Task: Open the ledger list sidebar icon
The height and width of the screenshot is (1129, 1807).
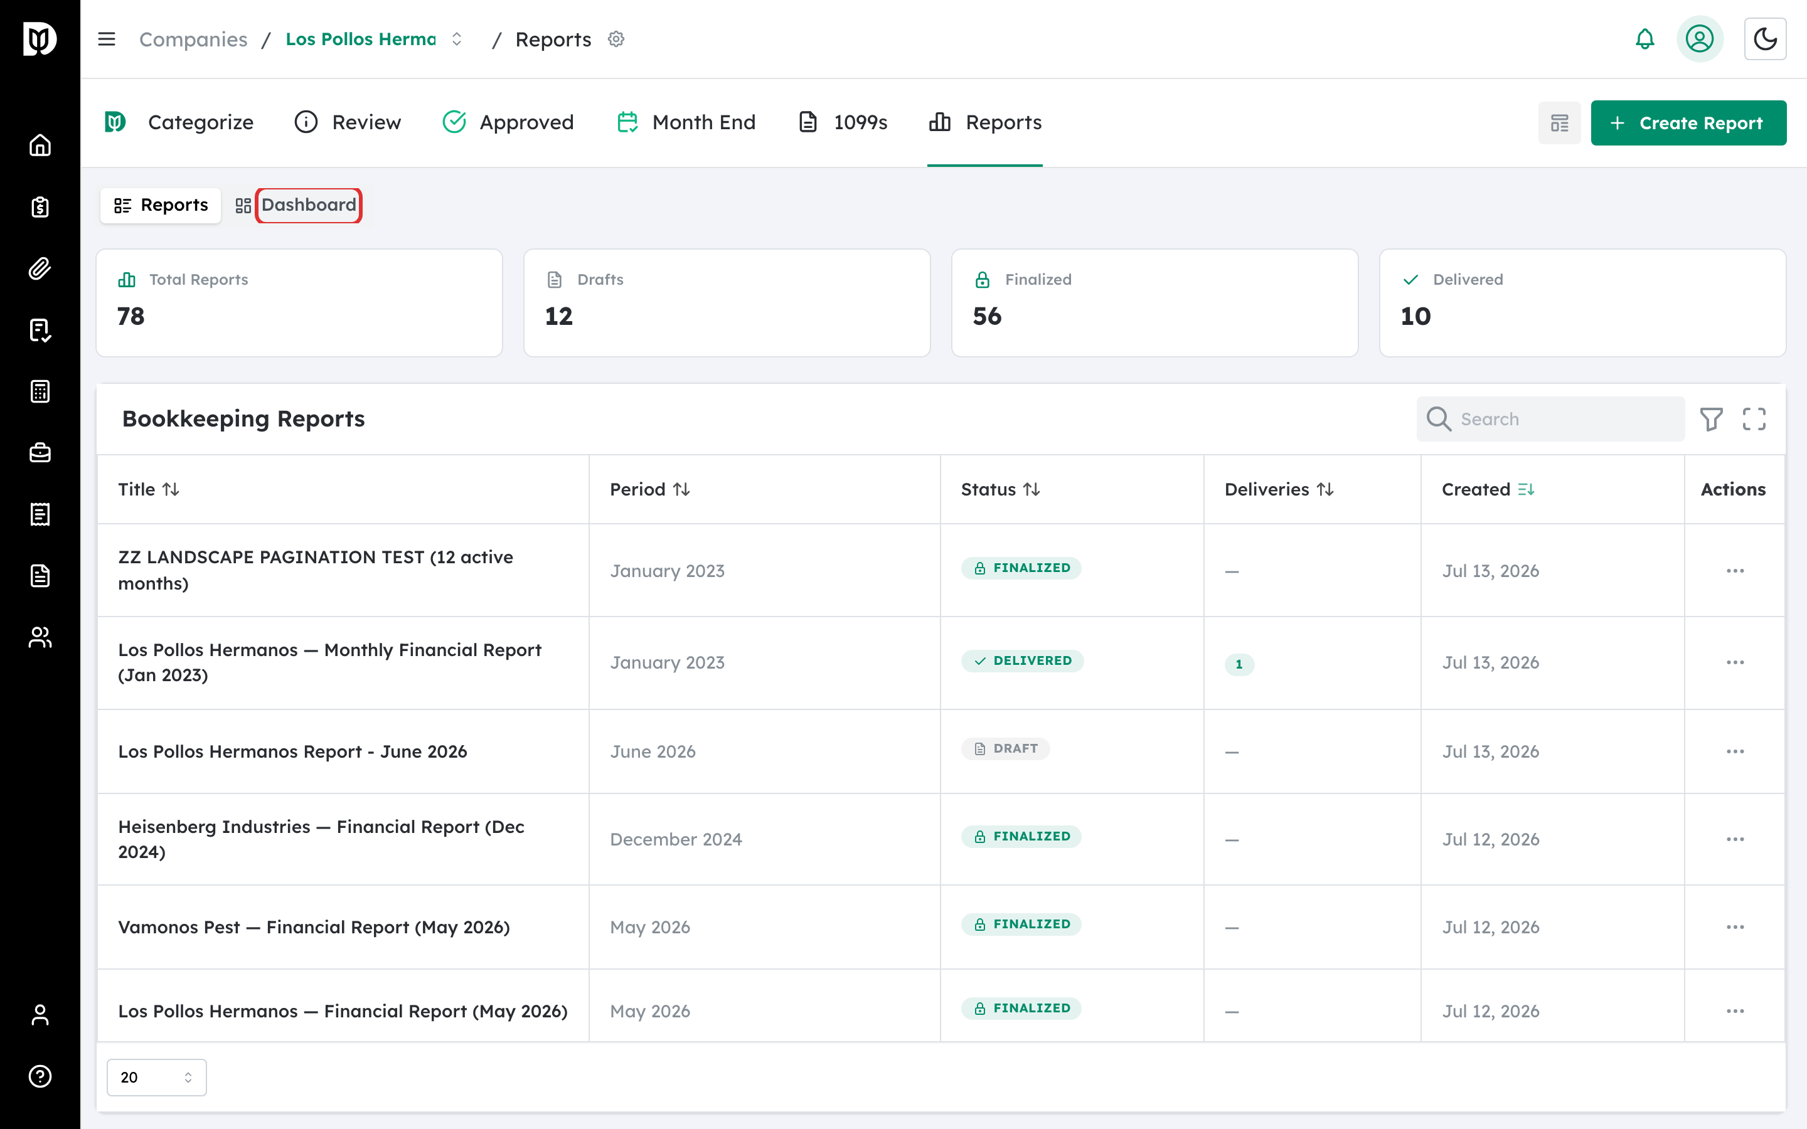Action: [40, 514]
